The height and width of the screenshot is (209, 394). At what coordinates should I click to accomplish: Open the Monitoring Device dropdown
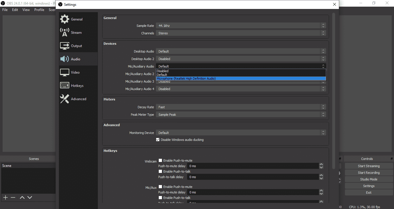point(241,133)
